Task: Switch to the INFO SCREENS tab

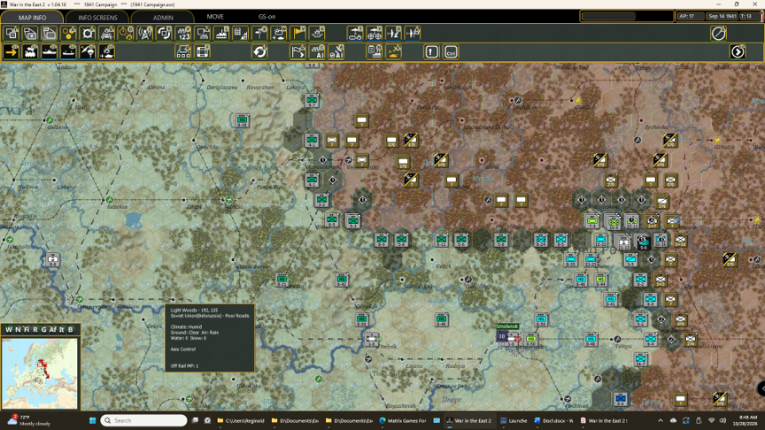Action: [97, 17]
